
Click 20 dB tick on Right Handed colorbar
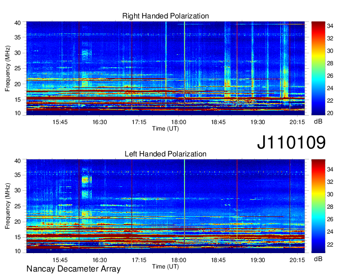coord(330,113)
